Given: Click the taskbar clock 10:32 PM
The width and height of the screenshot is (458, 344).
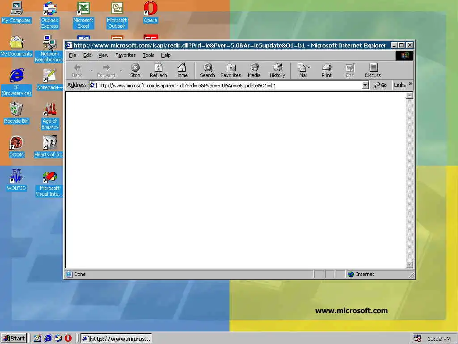Looking at the screenshot, I should [439, 339].
